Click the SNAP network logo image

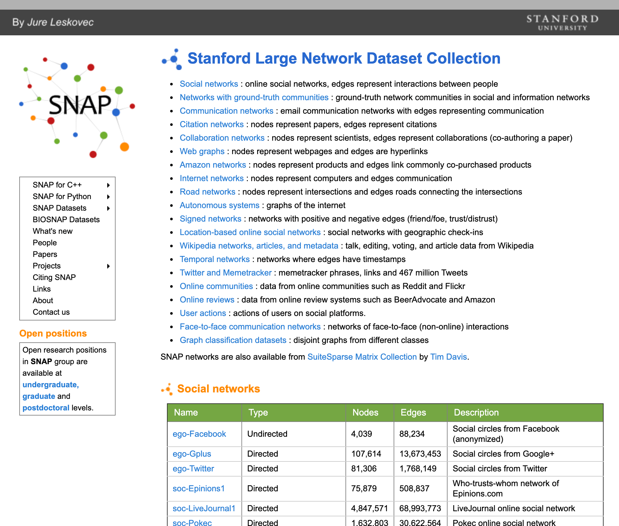(x=77, y=106)
